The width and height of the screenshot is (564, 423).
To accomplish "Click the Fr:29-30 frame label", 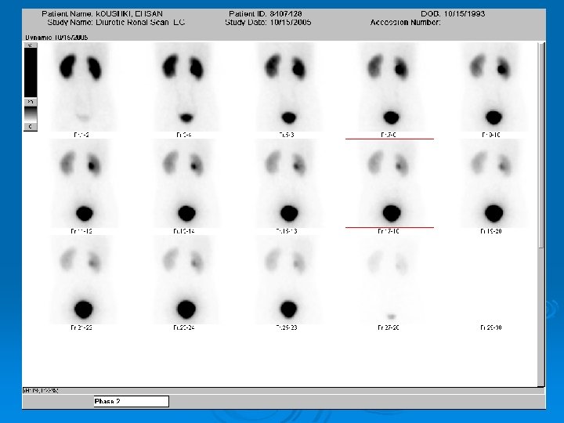I will 491,327.
